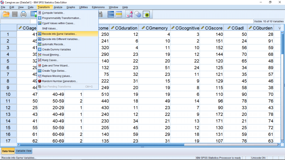Print the data editor contents

[24, 14]
